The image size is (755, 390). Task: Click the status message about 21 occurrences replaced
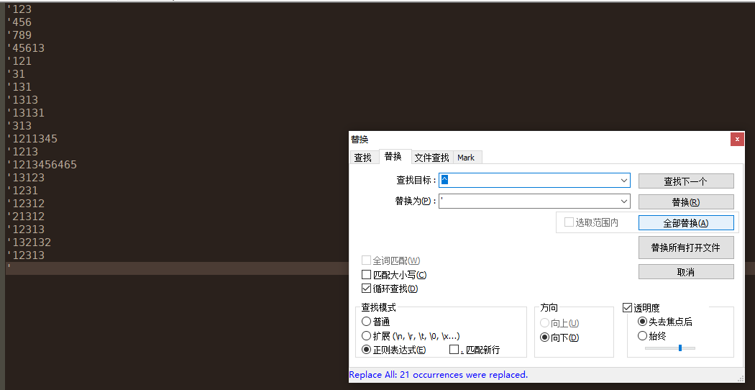tap(438, 375)
